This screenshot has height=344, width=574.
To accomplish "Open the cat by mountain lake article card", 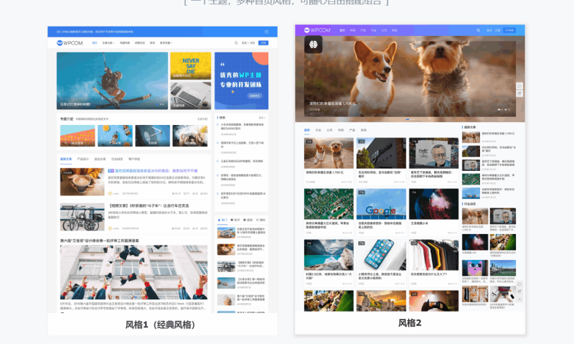I will (329, 263).
